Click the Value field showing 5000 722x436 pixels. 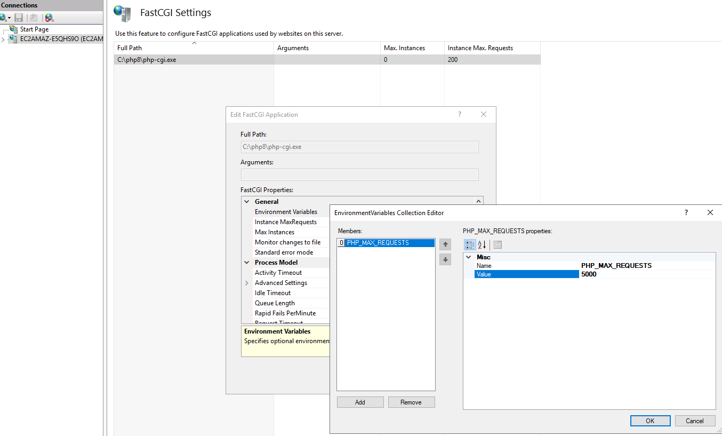[x=647, y=274]
